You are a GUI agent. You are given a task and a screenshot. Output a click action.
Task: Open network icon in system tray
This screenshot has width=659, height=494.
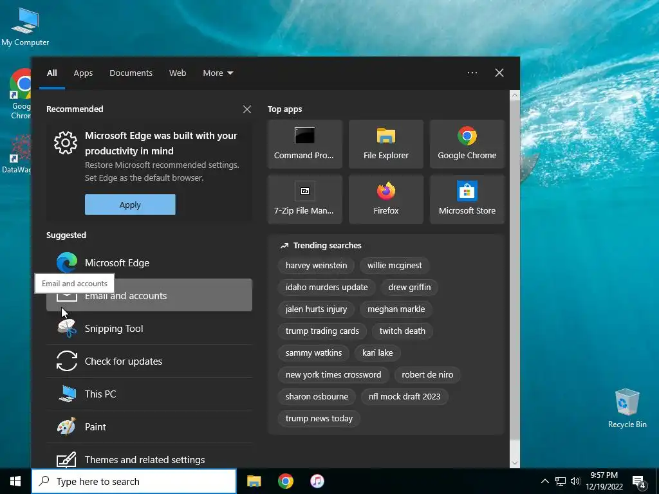click(x=561, y=481)
